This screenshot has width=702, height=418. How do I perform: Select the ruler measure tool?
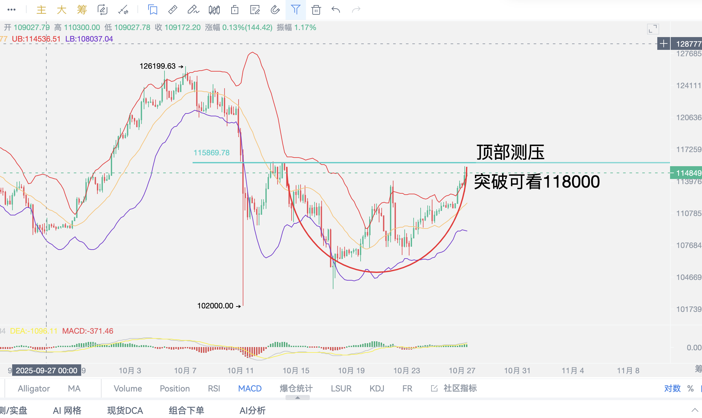(x=172, y=10)
